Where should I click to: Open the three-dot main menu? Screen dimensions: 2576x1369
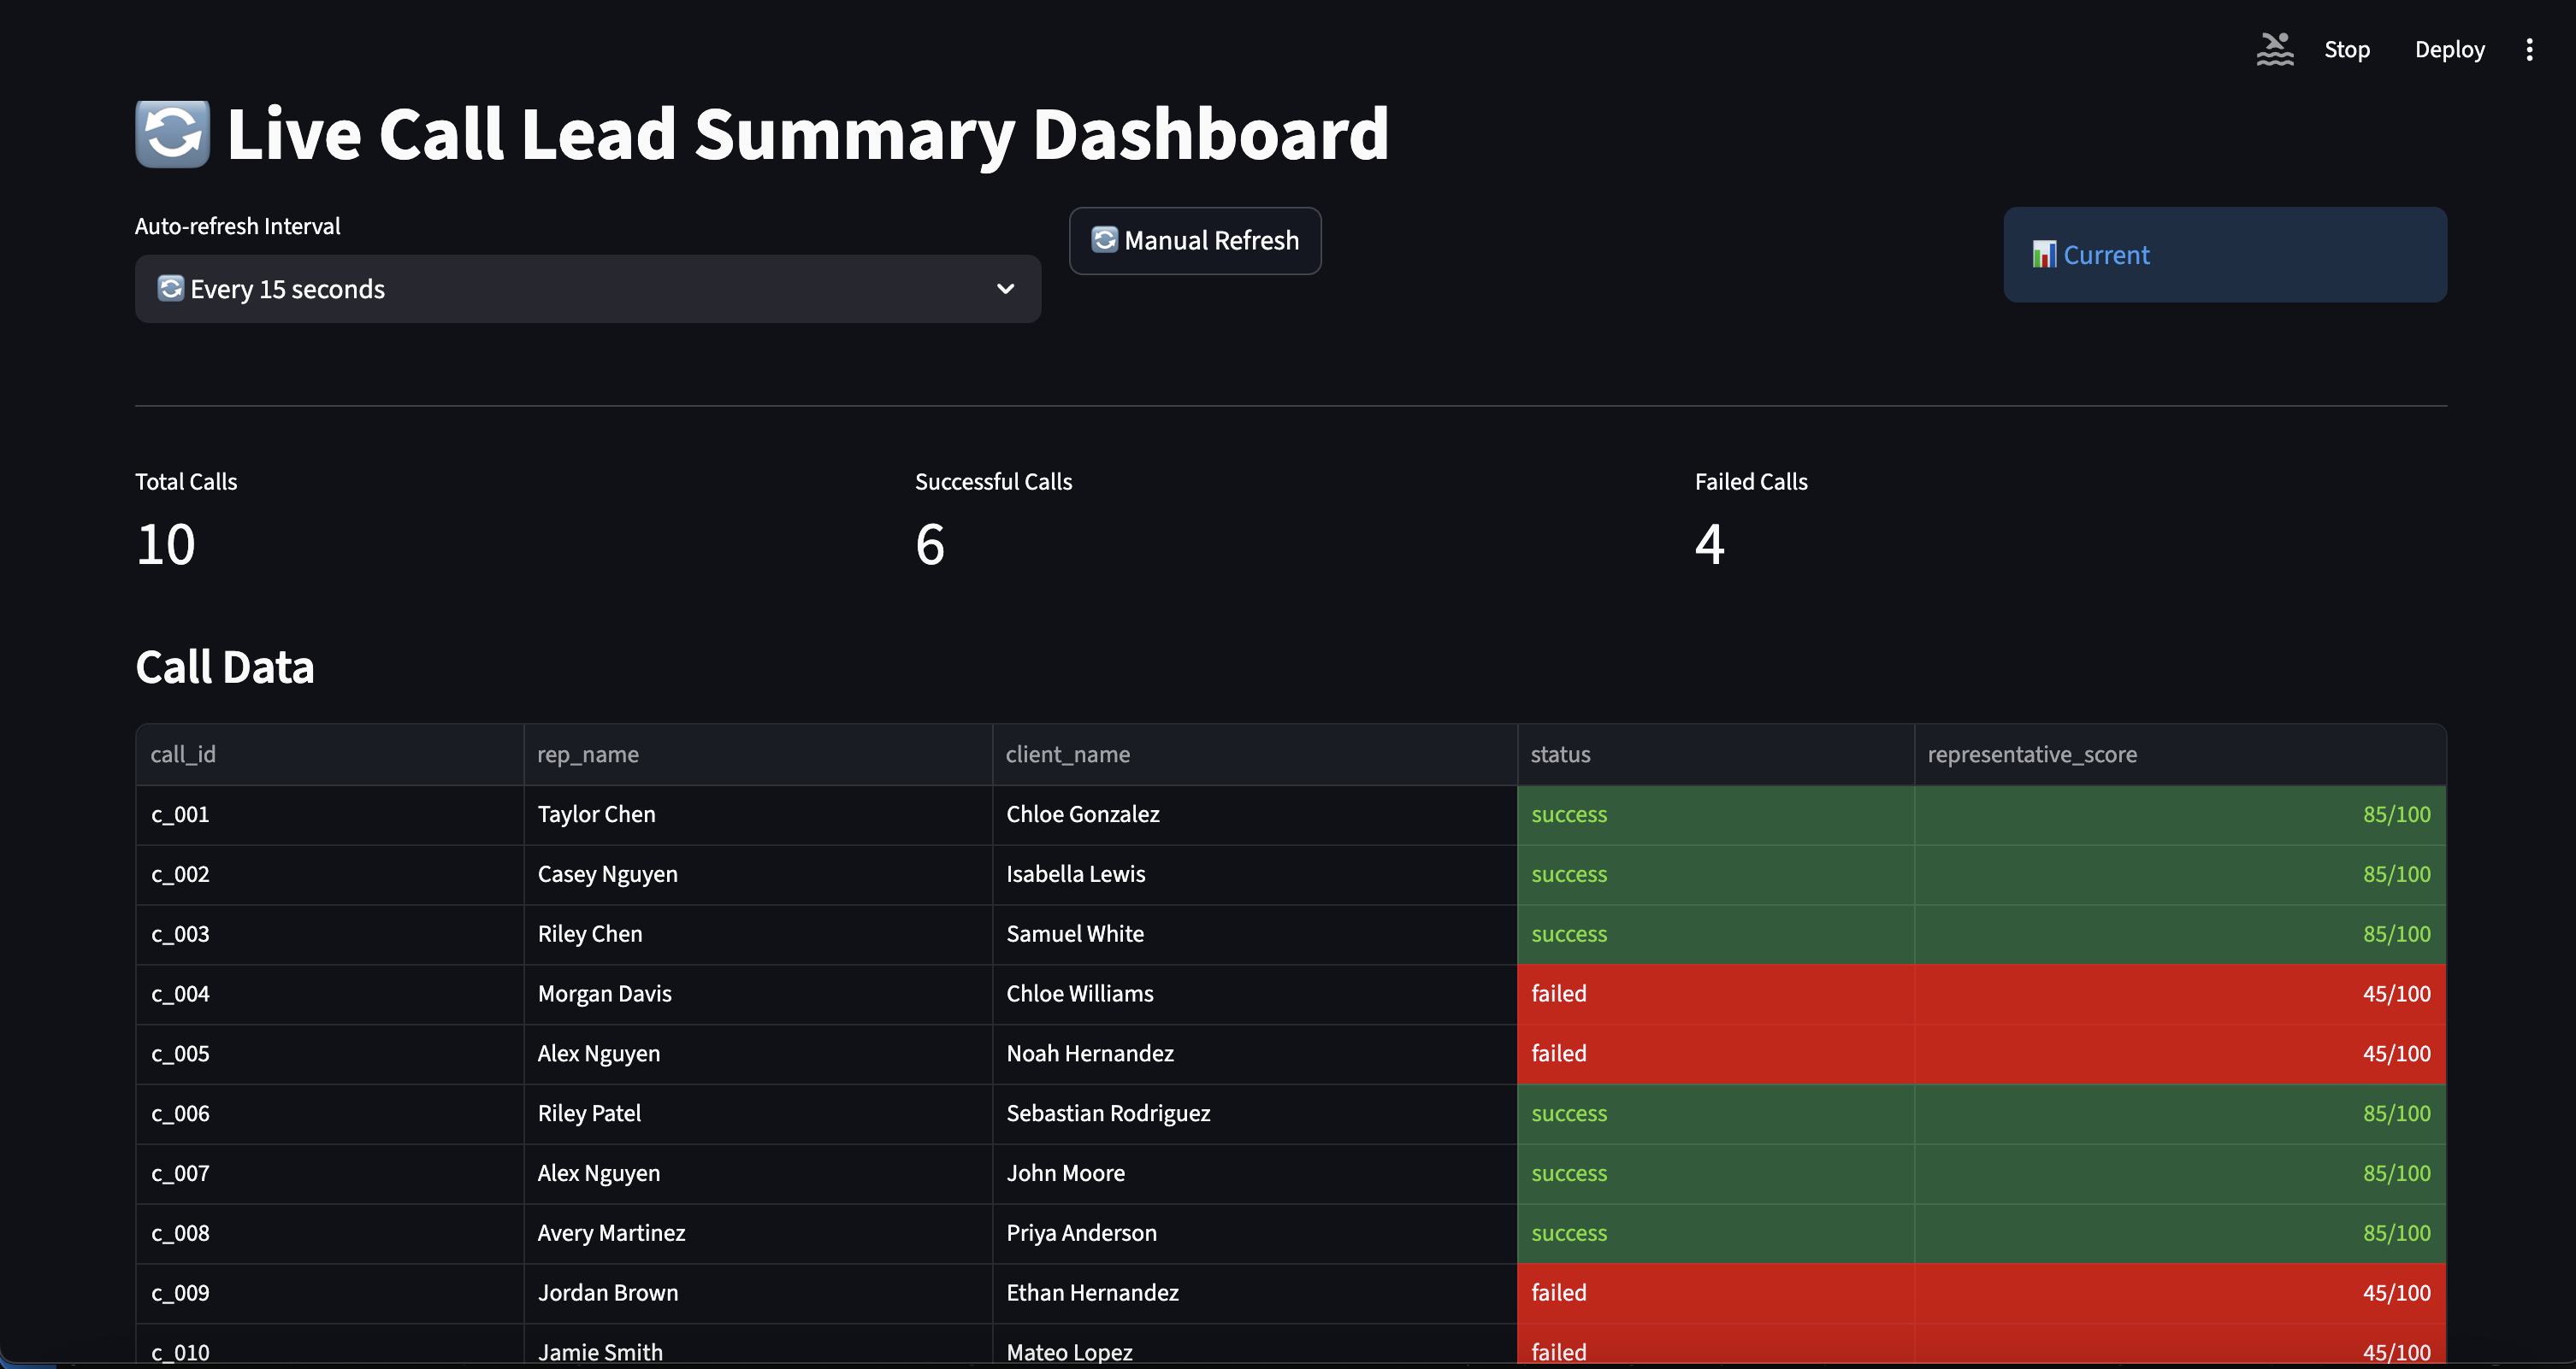pyautogui.click(x=2529, y=49)
